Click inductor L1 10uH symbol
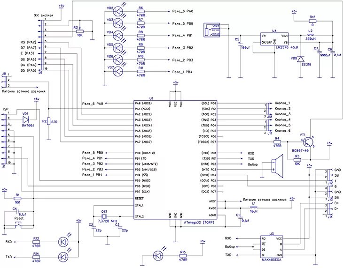 point(254,208)
